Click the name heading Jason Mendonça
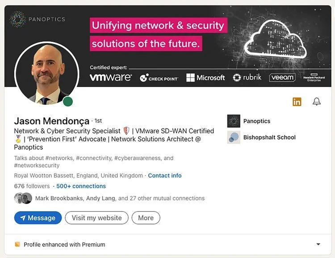The width and height of the screenshot is (335, 258). pos(51,121)
